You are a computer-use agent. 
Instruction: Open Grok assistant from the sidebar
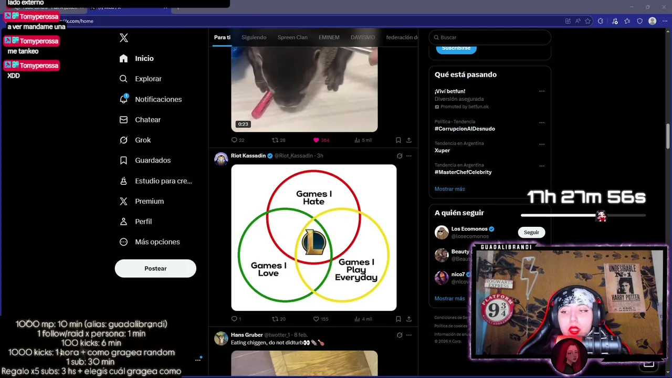[135, 140]
